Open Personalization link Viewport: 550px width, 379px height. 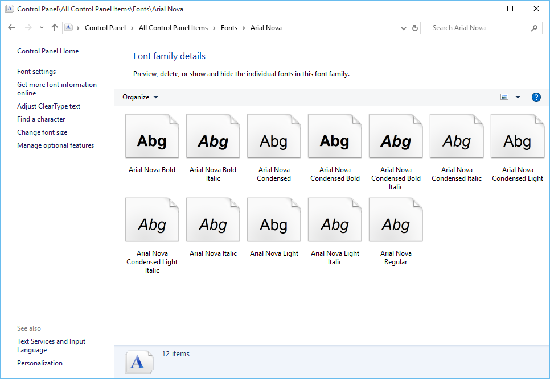[40, 363]
